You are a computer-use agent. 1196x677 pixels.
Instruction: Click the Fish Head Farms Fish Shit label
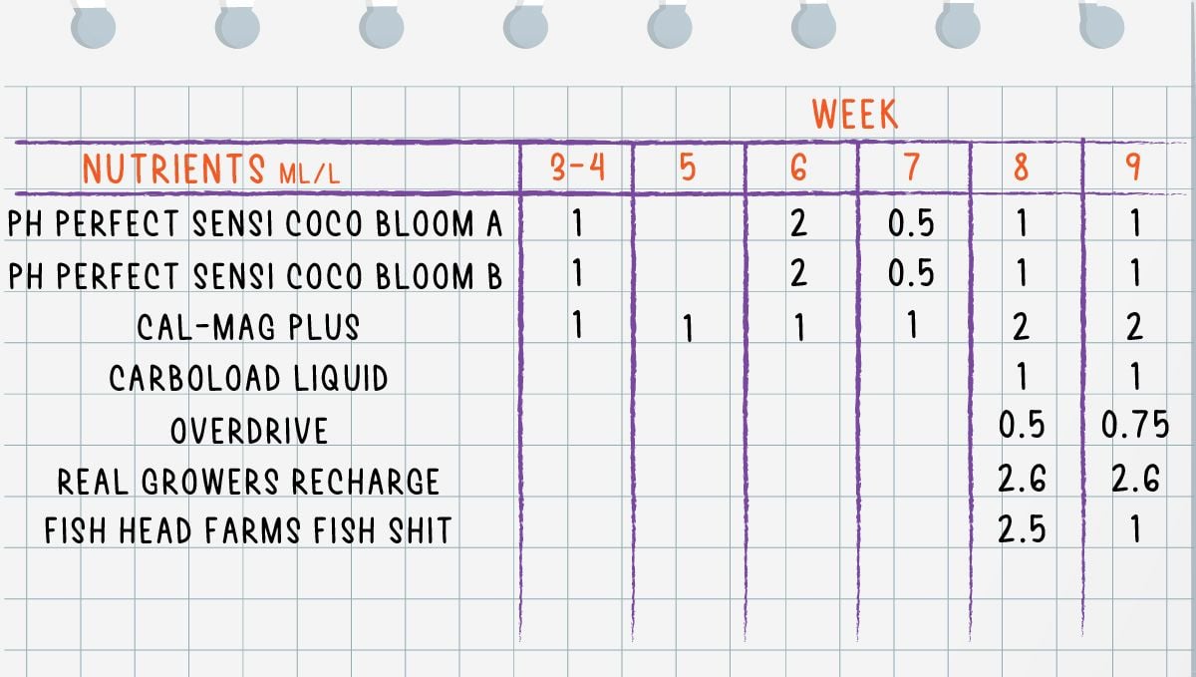pos(248,530)
